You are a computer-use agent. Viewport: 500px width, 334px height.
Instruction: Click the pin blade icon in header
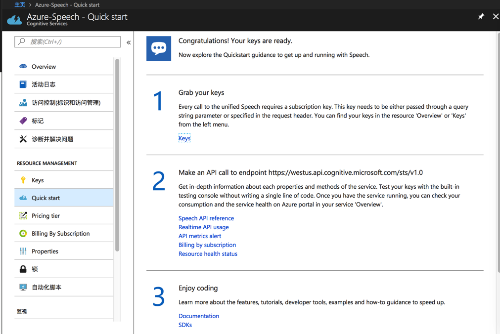[x=481, y=16]
